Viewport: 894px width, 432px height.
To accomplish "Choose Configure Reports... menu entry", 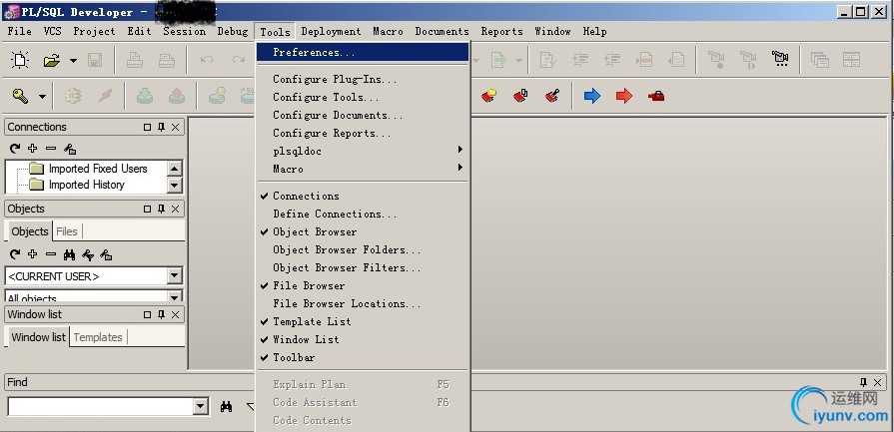I will pyautogui.click(x=363, y=133).
